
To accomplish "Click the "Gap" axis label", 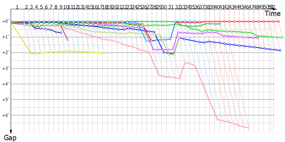I will tap(10, 137).
